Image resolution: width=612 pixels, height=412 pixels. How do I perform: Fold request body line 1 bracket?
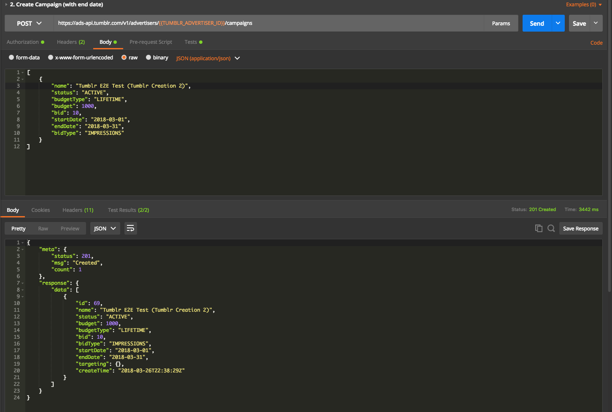point(23,72)
